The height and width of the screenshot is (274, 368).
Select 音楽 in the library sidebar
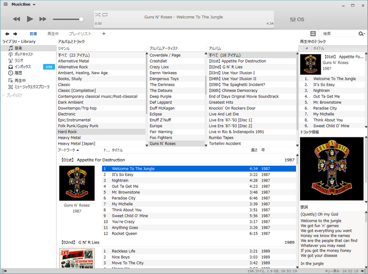(29, 48)
